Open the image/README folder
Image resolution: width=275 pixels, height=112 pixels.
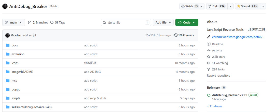(22, 72)
